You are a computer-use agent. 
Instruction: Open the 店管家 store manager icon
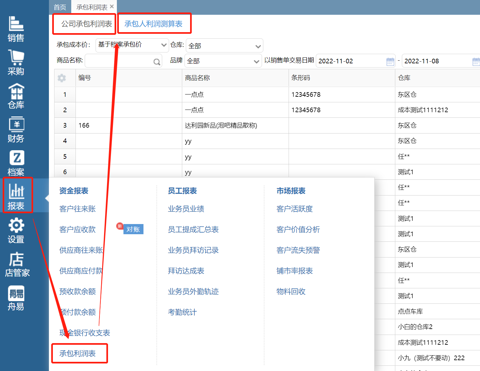tap(17, 264)
